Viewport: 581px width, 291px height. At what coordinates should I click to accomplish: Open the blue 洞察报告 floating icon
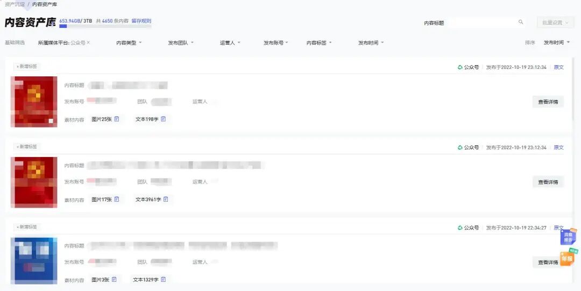pyautogui.click(x=568, y=237)
